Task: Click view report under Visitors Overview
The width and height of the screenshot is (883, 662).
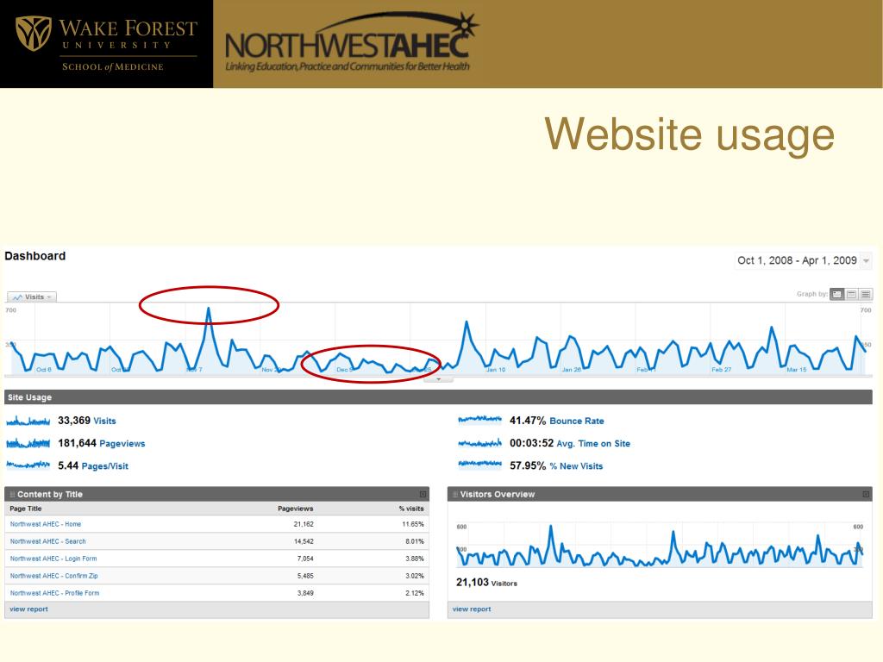Action: [x=472, y=609]
